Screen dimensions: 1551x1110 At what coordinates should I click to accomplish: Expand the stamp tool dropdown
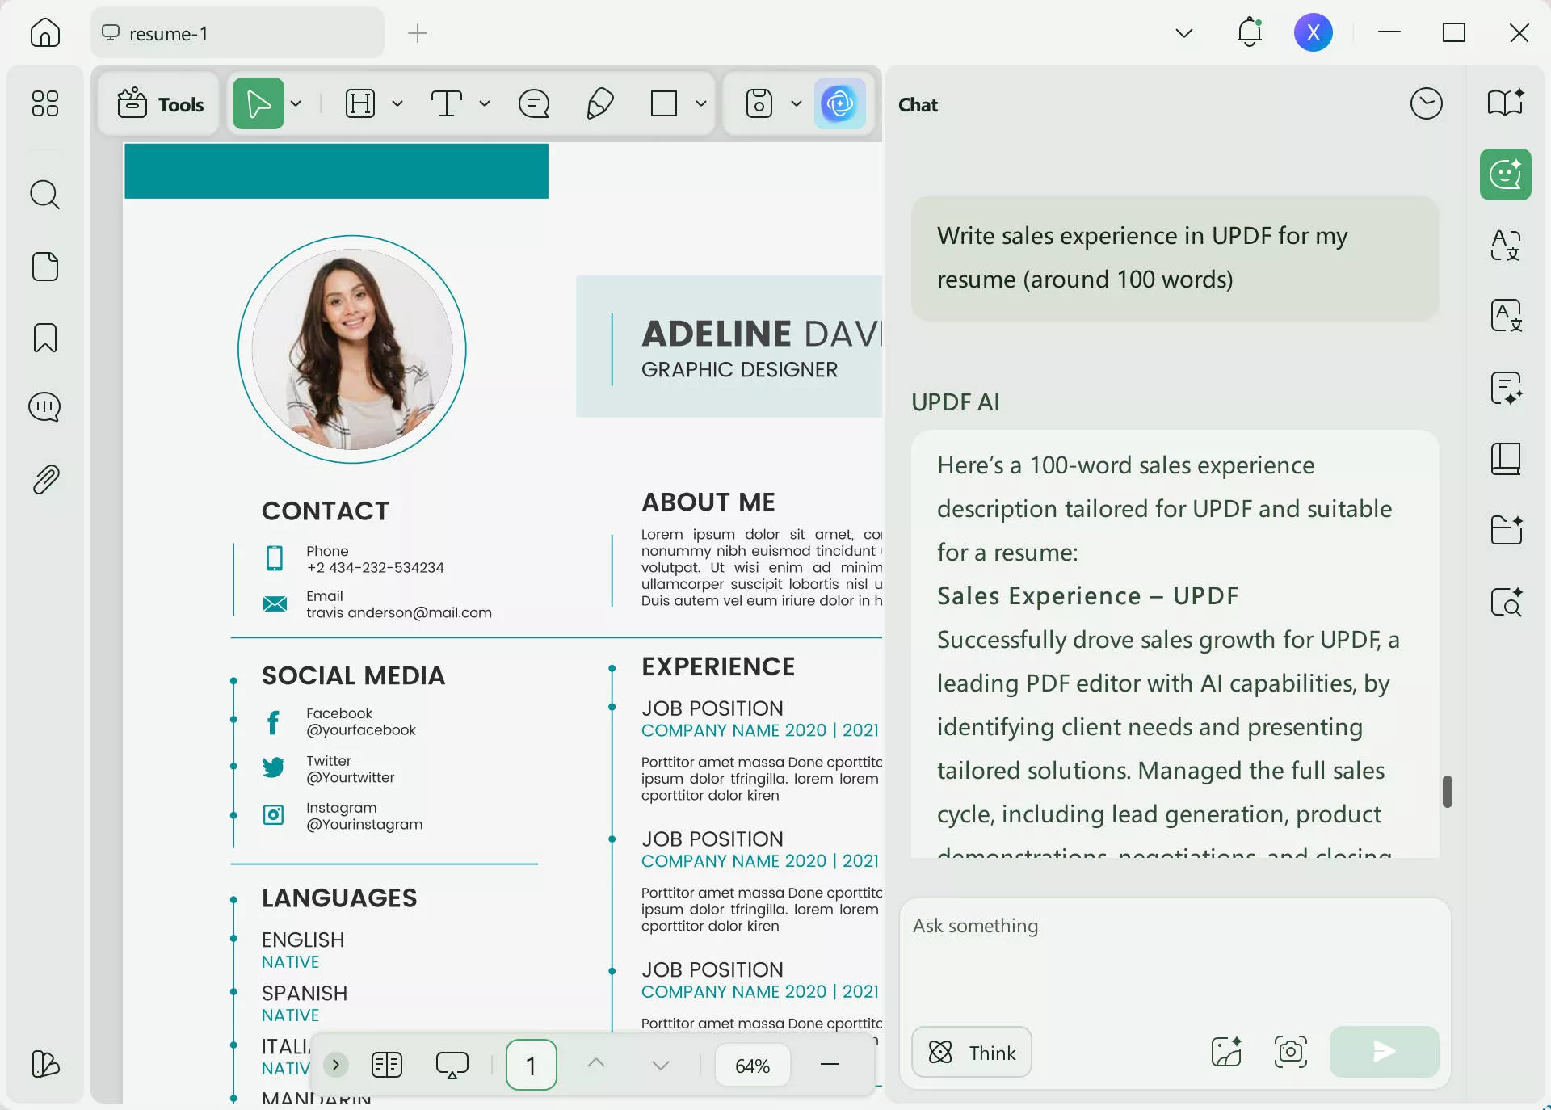(797, 103)
